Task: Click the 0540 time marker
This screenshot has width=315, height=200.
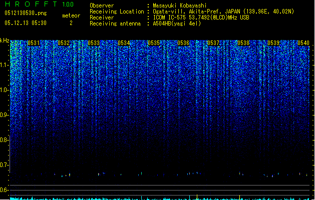Action: (x=303, y=43)
